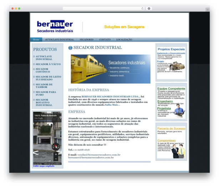219x186 pixels.
Task: Click Informar um problema on map
Action: (52, 164)
